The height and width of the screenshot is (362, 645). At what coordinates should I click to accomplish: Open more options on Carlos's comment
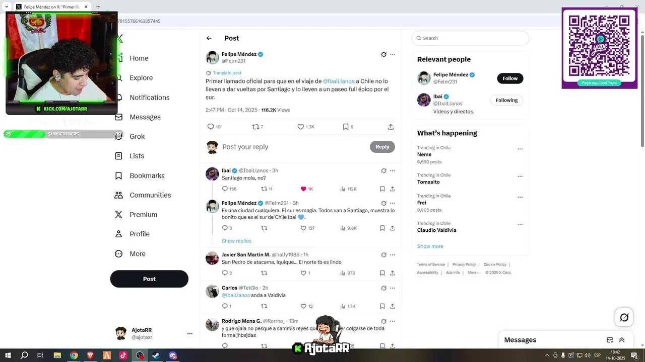[x=393, y=288]
